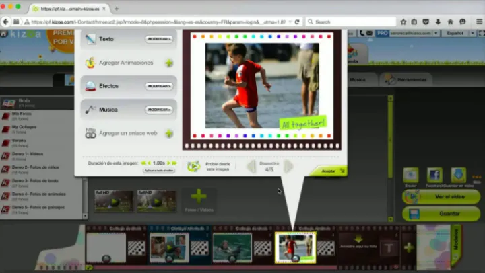
Task: Click the Aceptar button
Action: coord(329,171)
